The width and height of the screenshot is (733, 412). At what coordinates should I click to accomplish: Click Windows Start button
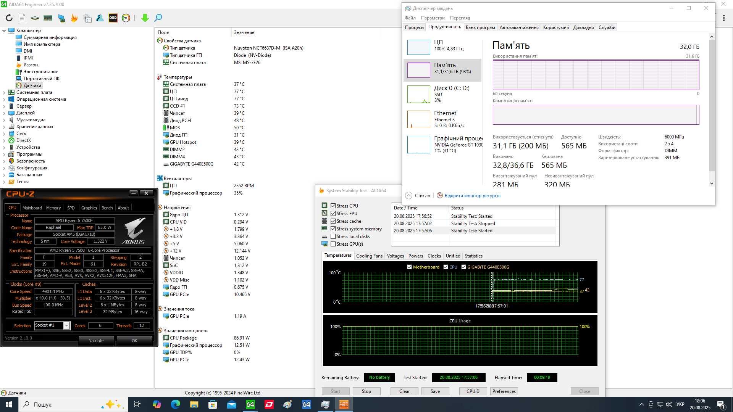[x=9, y=404]
